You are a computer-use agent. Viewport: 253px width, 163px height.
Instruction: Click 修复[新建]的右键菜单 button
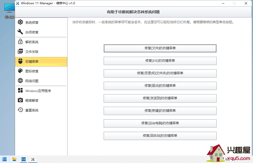pos(160,111)
